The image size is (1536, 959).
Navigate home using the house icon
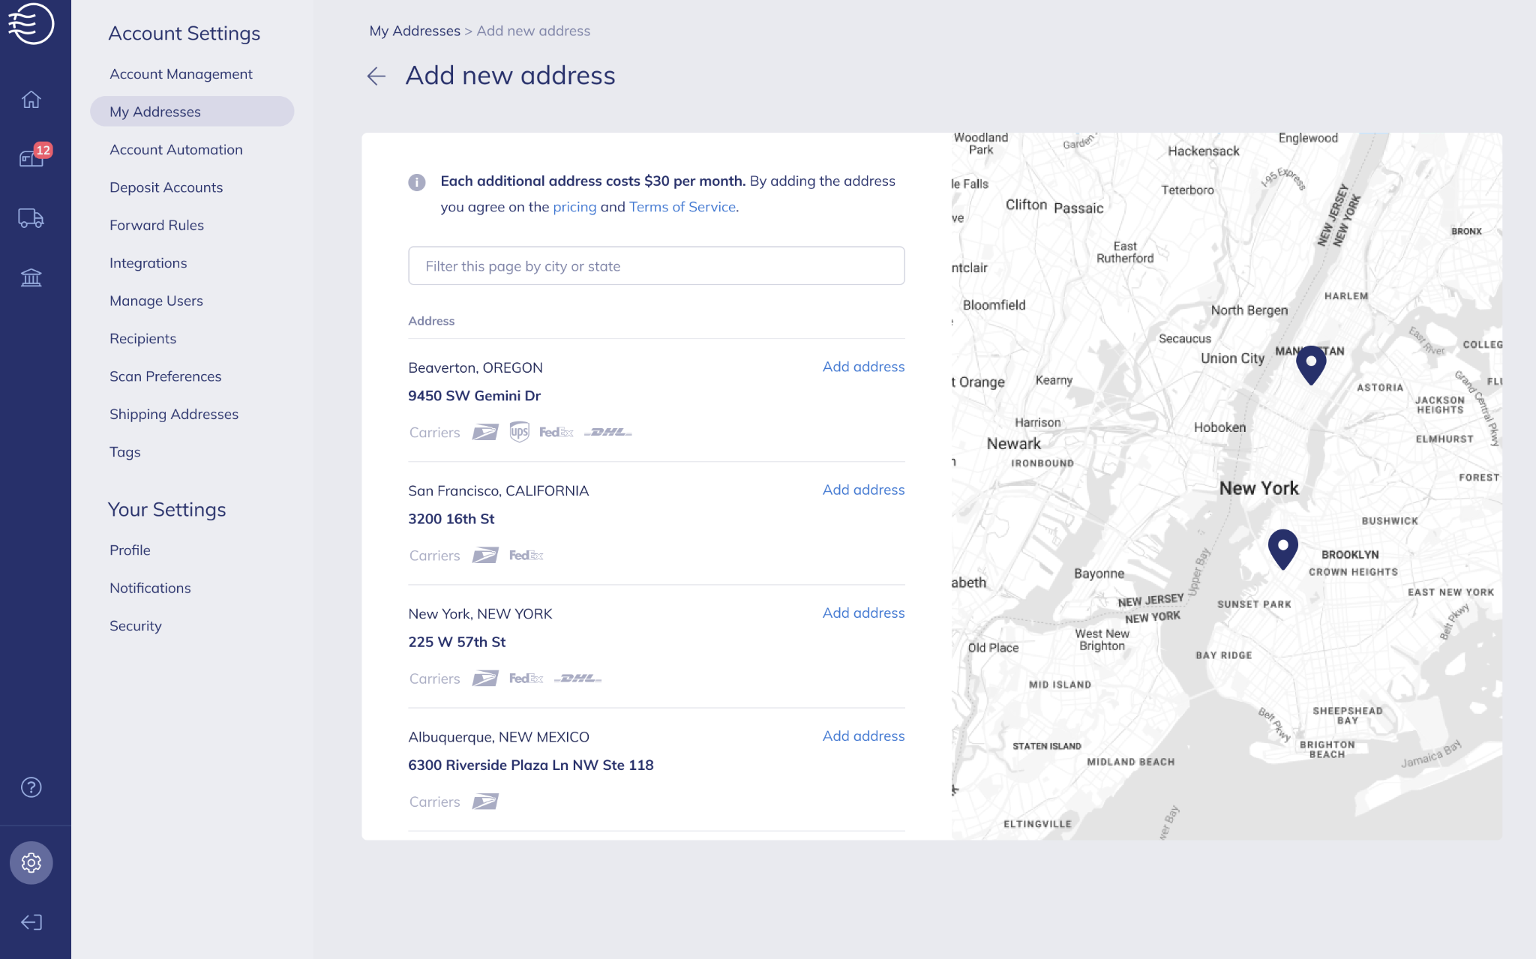point(31,99)
